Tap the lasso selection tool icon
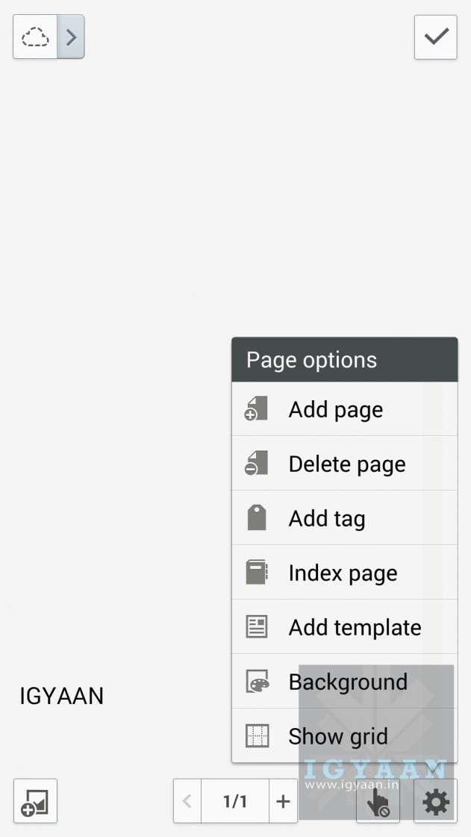 point(35,37)
